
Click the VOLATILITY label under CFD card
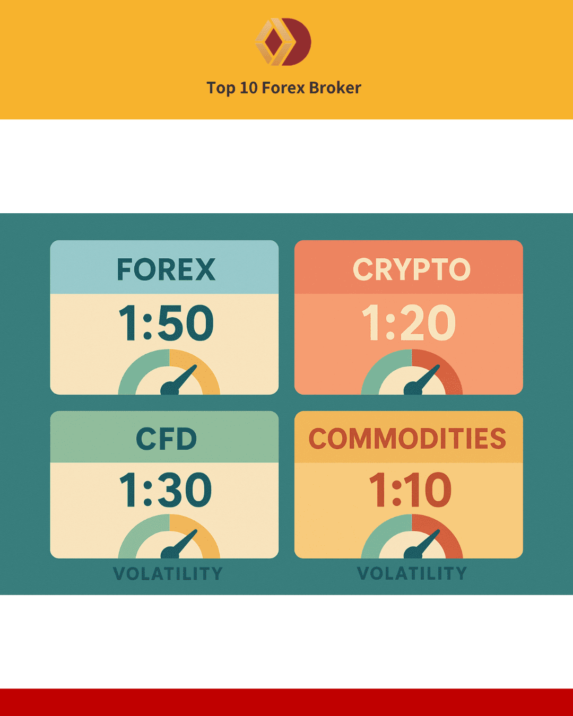(168, 574)
